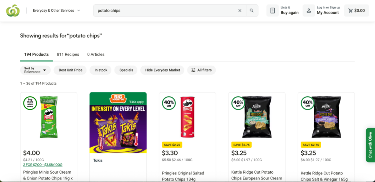Switch to the 0 Articles tab
The width and height of the screenshot is (375, 182).
pos(96,54)
